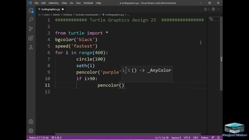249x140 pixels.
Task: Click the horizontal editor scrollbar
Action: pyautogui.click(x=128, y=134)
